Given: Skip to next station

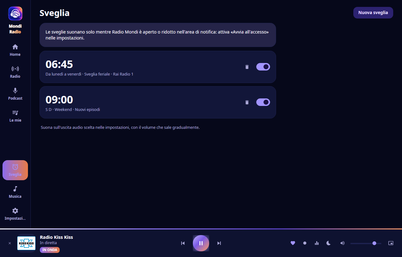Looking at the screenshot, I should click(219, 243).
